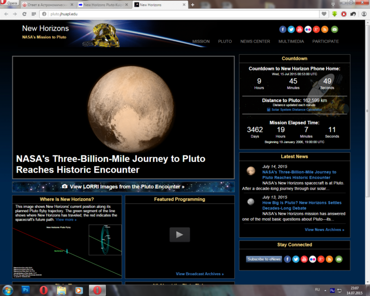Open How Big Is Pluto news link

(x=302, y=205)
